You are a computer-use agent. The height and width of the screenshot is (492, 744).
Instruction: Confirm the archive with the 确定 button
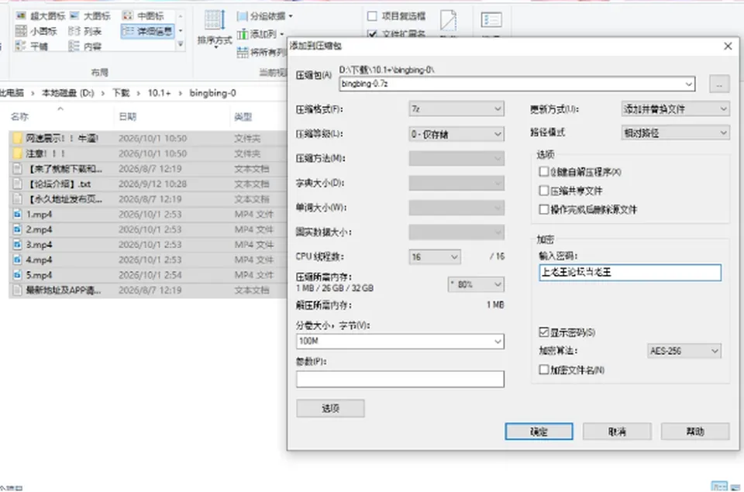coord(539,432)
